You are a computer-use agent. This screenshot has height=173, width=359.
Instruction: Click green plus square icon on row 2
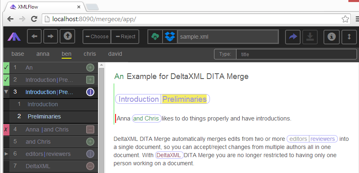[x=90, y=80]
